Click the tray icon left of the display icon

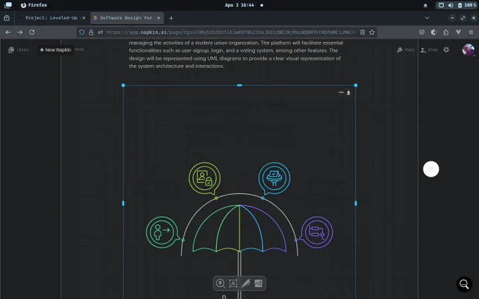[425, 6]
